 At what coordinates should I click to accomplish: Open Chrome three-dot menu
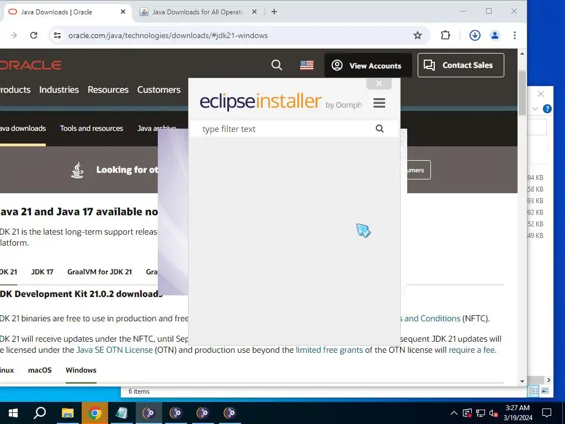tap(515, 35)
